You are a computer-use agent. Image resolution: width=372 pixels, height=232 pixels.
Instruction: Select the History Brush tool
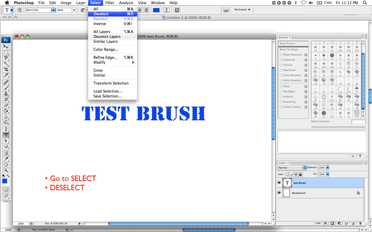click(6, 99)
